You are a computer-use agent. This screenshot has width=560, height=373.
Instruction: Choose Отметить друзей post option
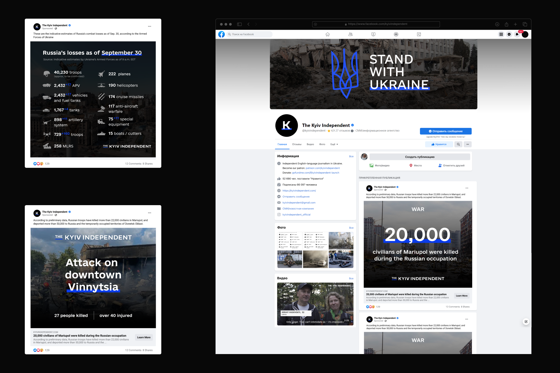[451, 166]
